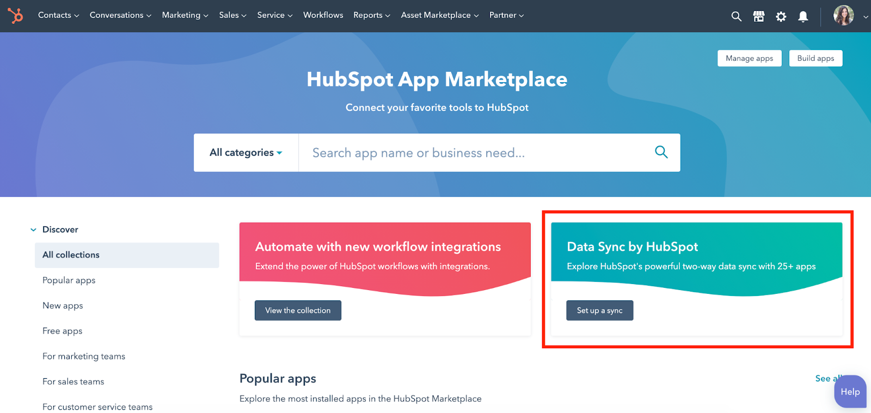This screenshot has height=413, width=871.
Task: Go to Workflows in the navigation
Action: (x=323, y=15)
